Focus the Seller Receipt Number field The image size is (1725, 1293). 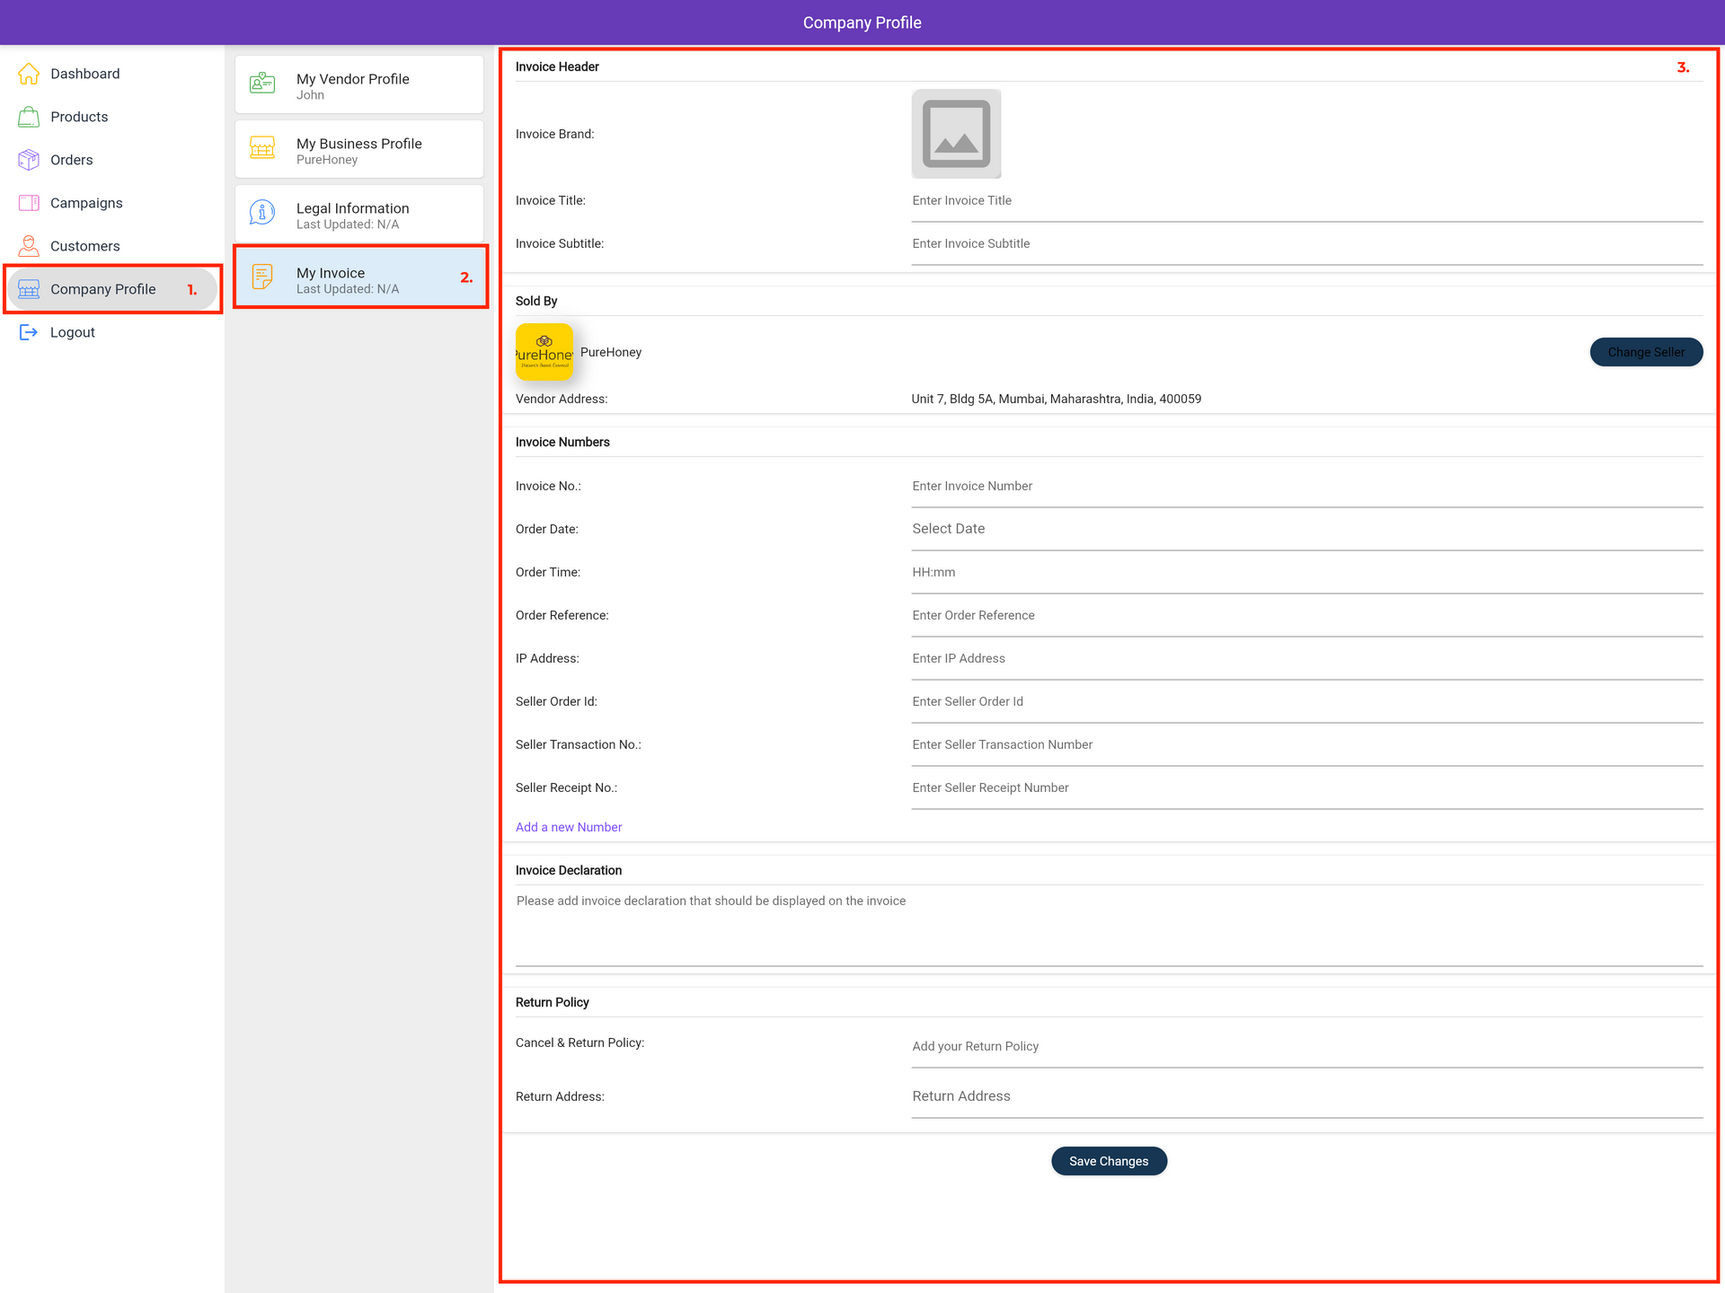(x=1307, y=788)
